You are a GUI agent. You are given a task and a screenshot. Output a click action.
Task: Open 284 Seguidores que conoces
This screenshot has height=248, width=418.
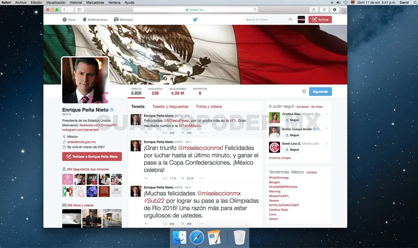pos(88,169)
